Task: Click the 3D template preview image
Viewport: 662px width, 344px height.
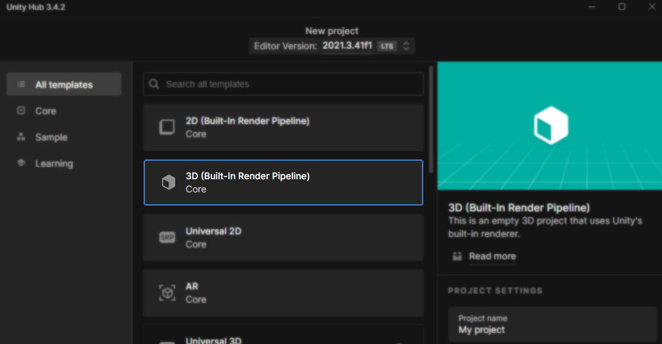Action: click(x=550, y=125)
